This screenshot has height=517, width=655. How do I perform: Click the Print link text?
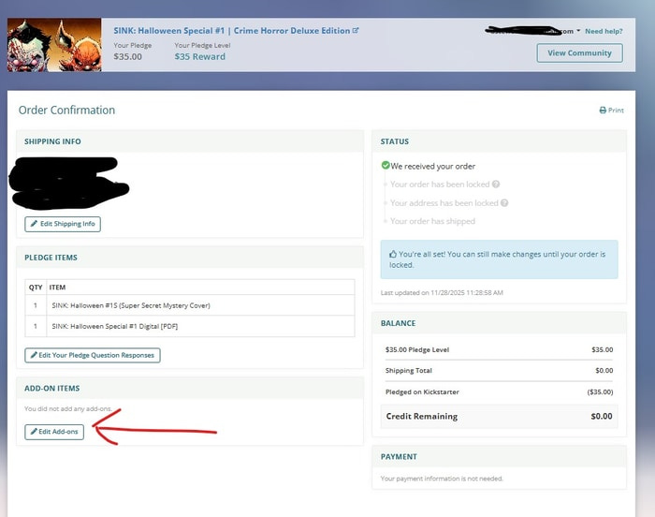click(616, 111)
